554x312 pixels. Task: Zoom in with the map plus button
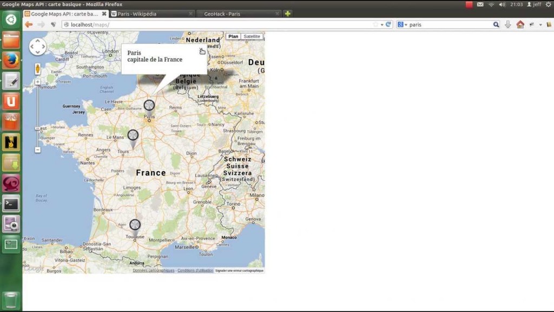tap(37, 82)
